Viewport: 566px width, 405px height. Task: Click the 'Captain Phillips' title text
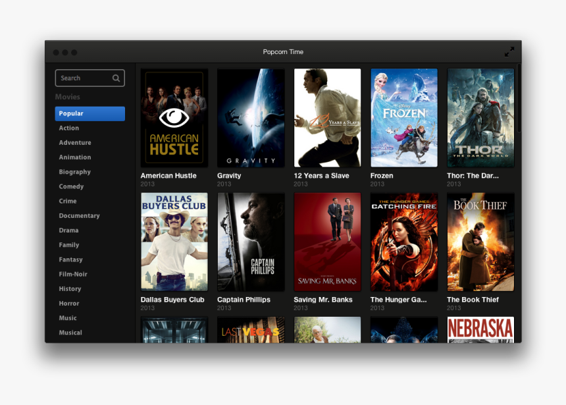(x=244, y=300)
